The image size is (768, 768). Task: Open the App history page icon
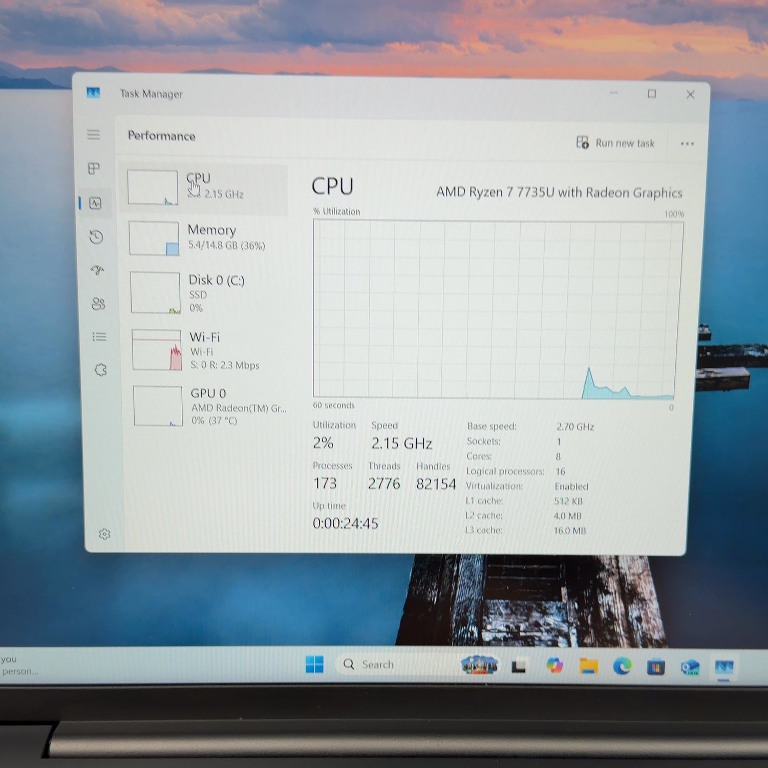click(x=96, y=237)
